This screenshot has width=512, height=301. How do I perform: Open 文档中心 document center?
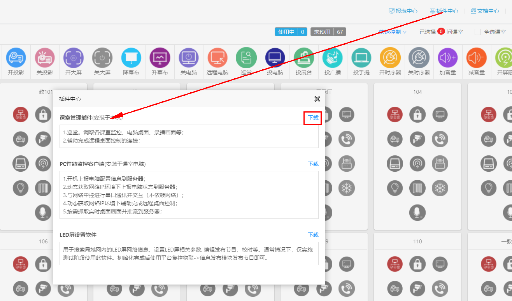click(485, 11)
